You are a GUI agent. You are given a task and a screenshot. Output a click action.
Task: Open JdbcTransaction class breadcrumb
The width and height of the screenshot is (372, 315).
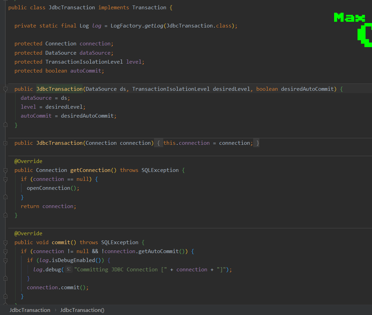30,310
